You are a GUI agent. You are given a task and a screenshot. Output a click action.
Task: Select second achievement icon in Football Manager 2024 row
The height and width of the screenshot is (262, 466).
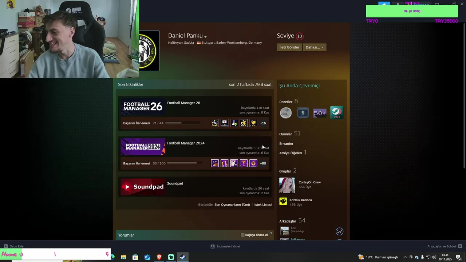click(225, 163)
